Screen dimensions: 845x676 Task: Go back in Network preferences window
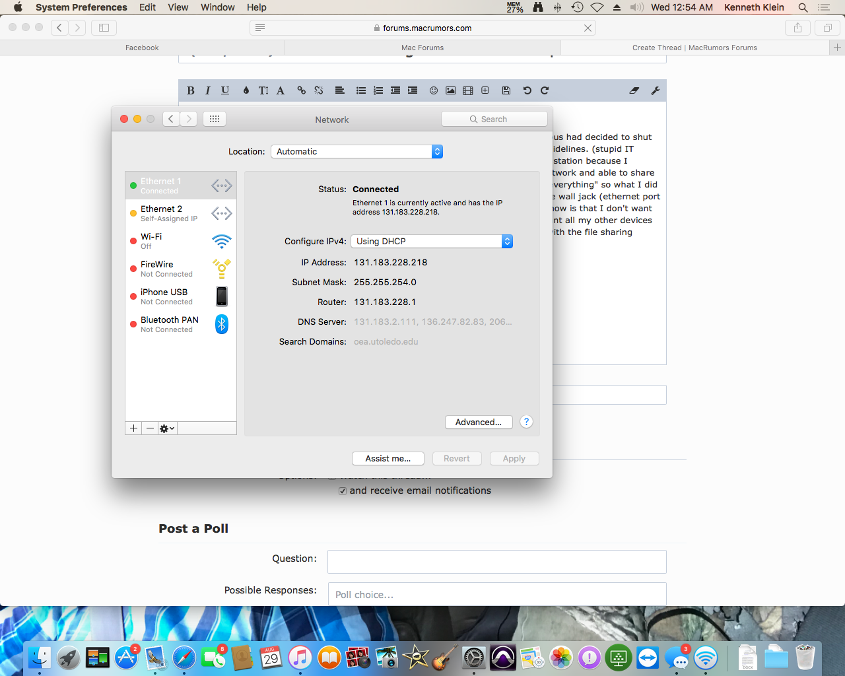171,119
